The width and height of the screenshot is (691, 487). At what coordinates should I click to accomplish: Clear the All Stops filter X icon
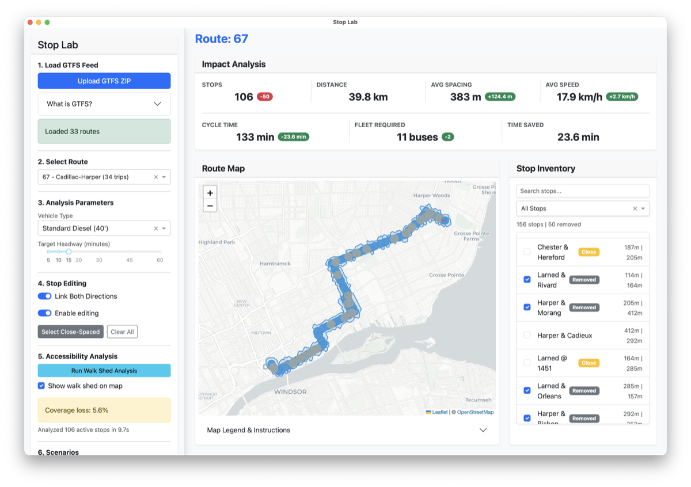tap(635, 208)
